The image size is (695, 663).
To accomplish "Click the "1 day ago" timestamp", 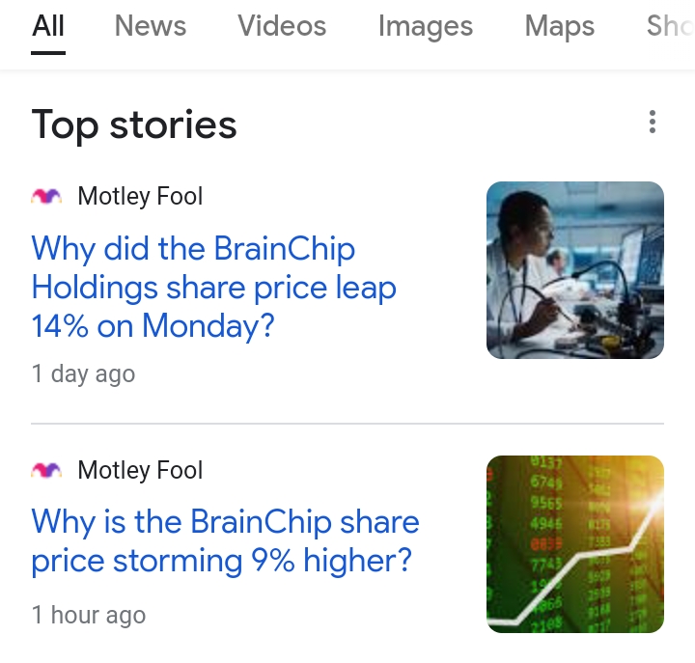I will click(83, 374).
